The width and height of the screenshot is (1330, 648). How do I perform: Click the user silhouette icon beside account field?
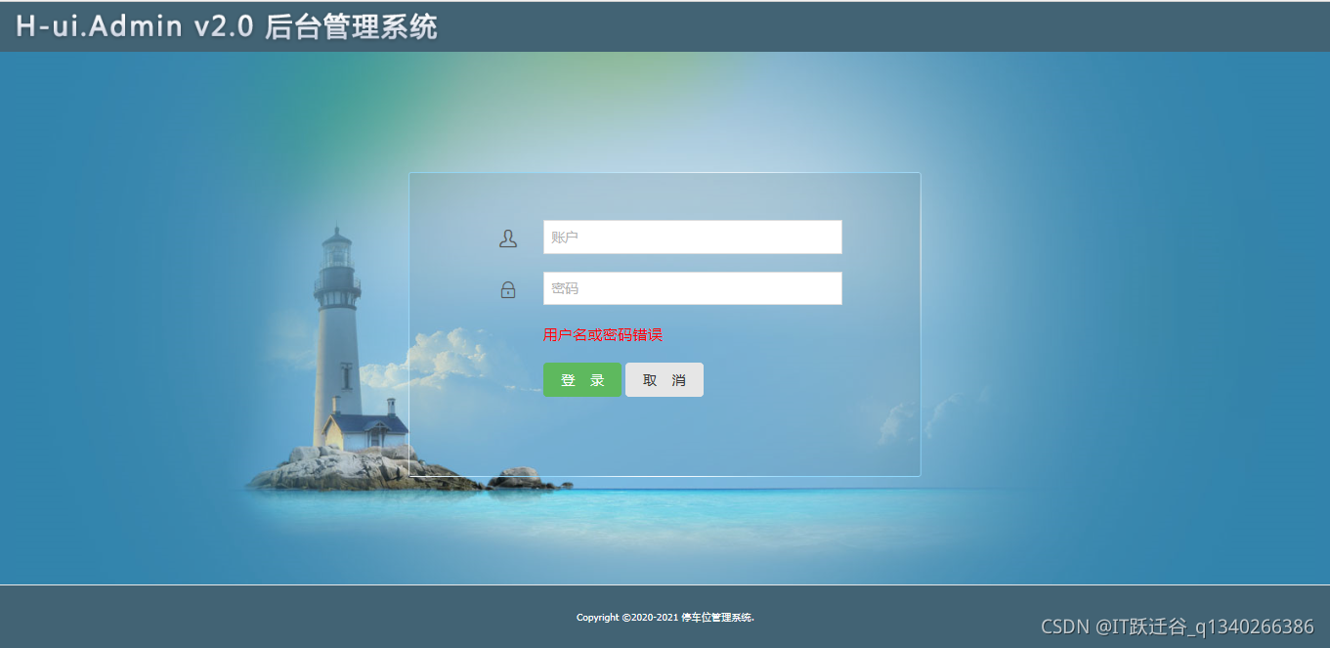click(x=508, y=237)
